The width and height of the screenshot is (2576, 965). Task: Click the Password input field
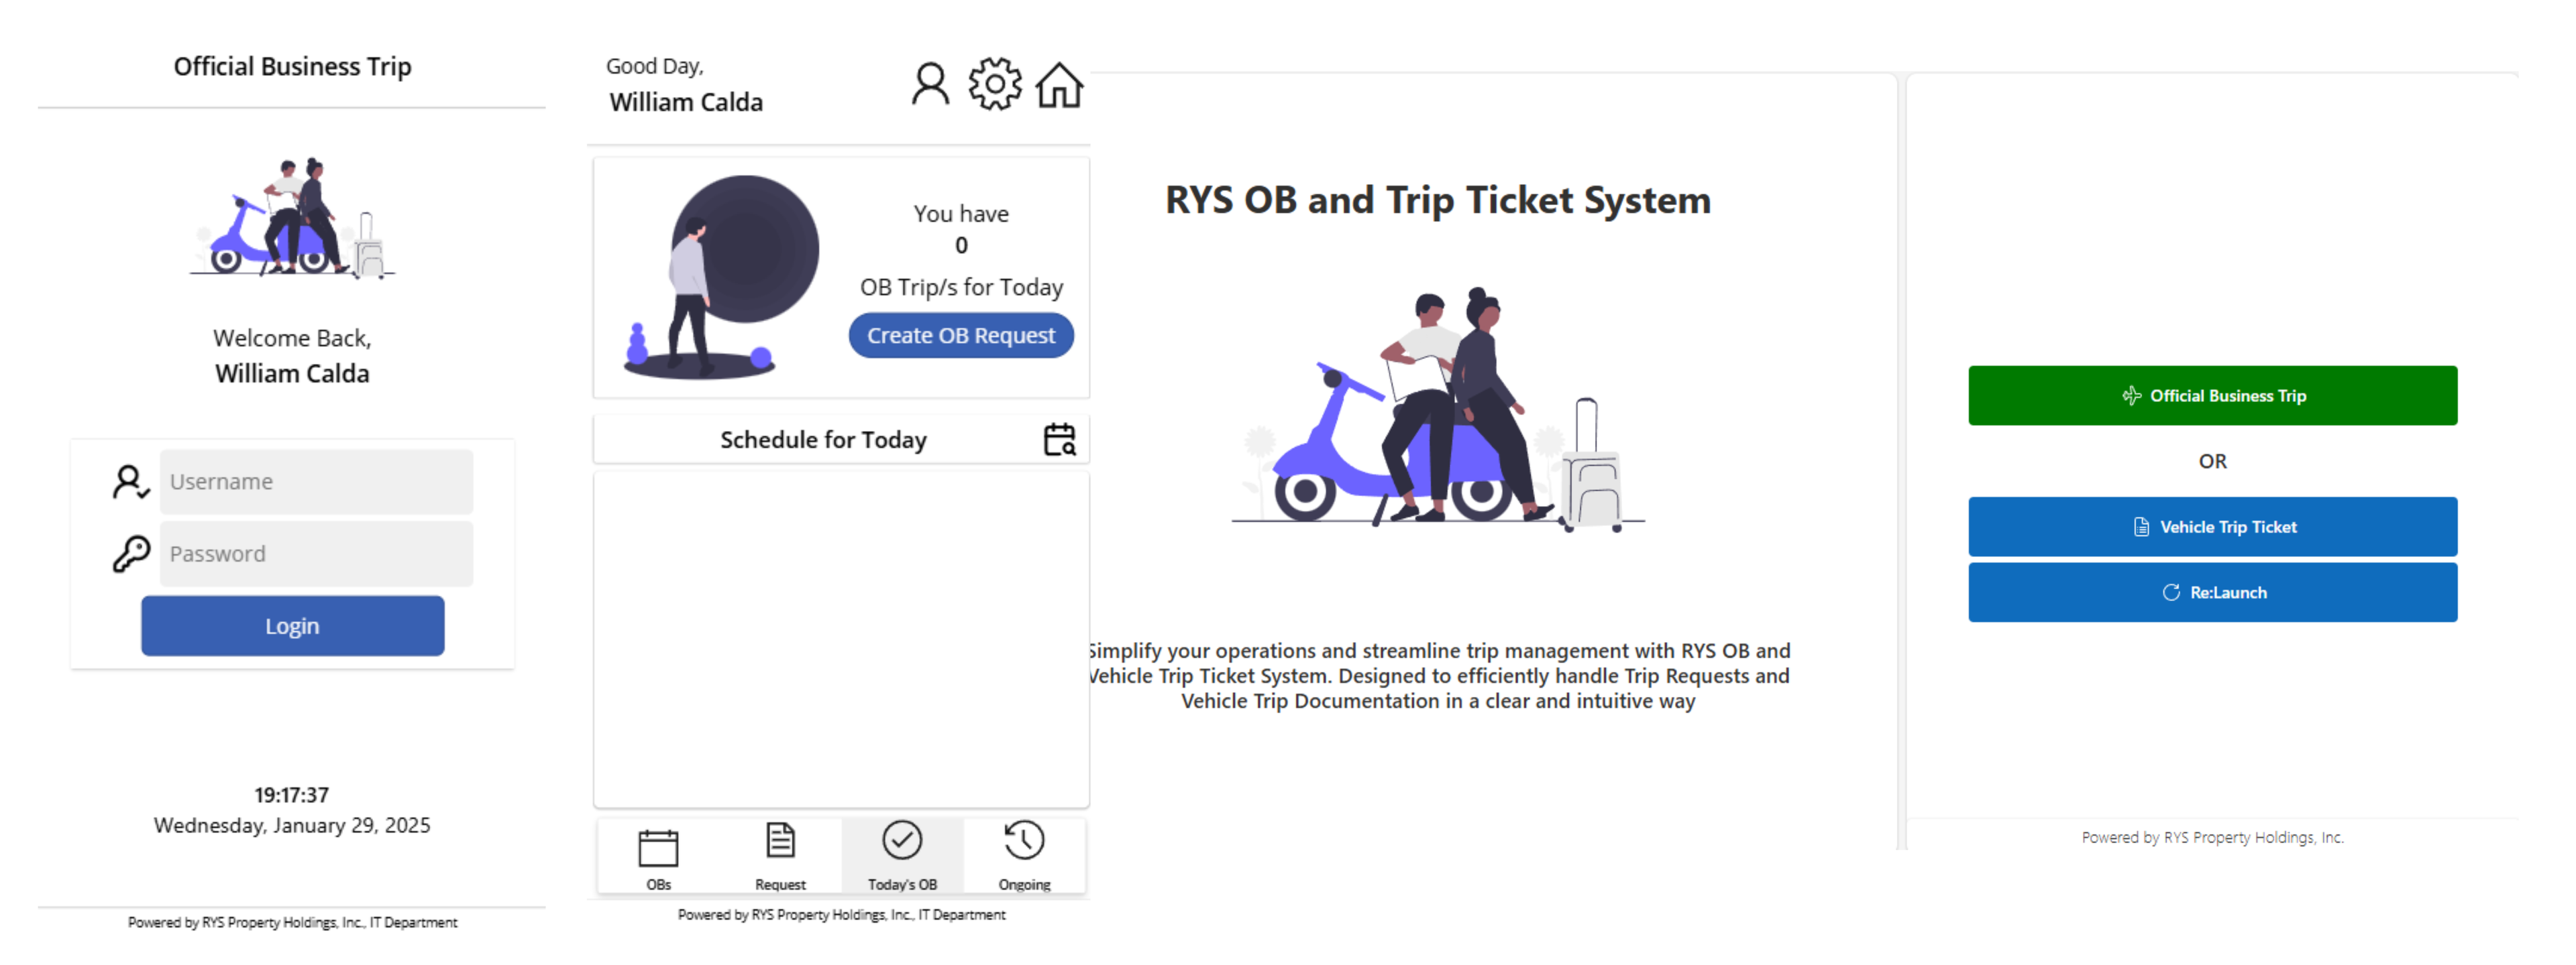click(316, 552)
